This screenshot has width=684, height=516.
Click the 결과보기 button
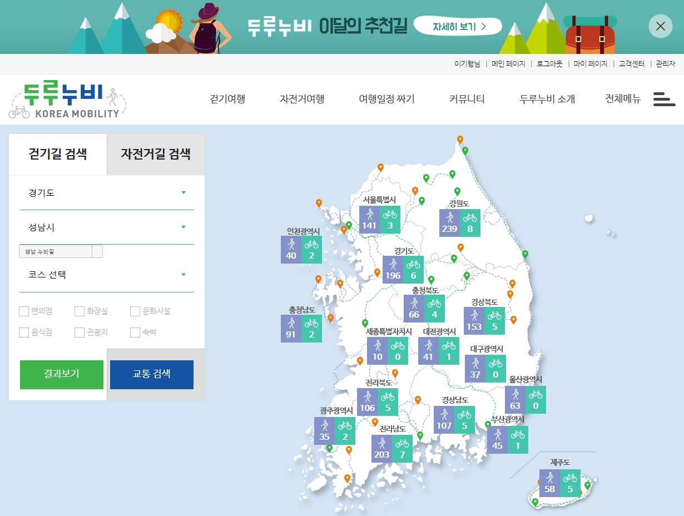click(61, 375)
